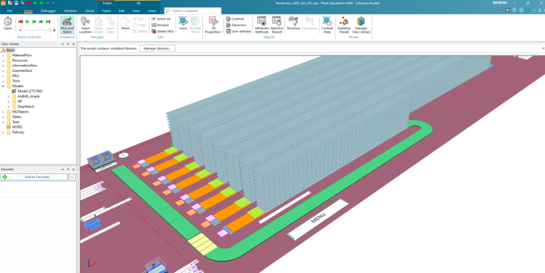Click the Manage Libraries button

[157, 48]
